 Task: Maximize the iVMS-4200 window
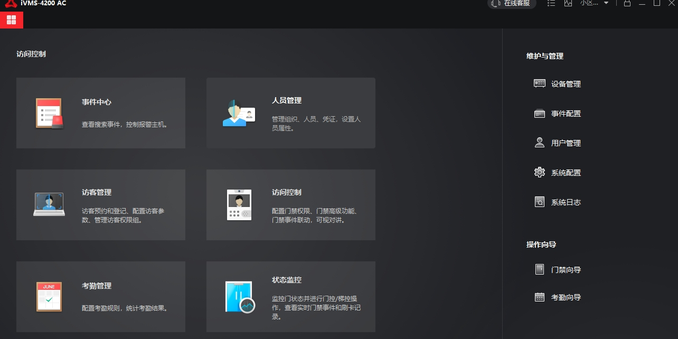coord(657,3)
